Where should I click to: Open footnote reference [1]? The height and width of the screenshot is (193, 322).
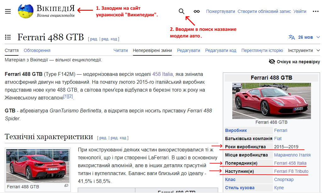coord(65,96)
